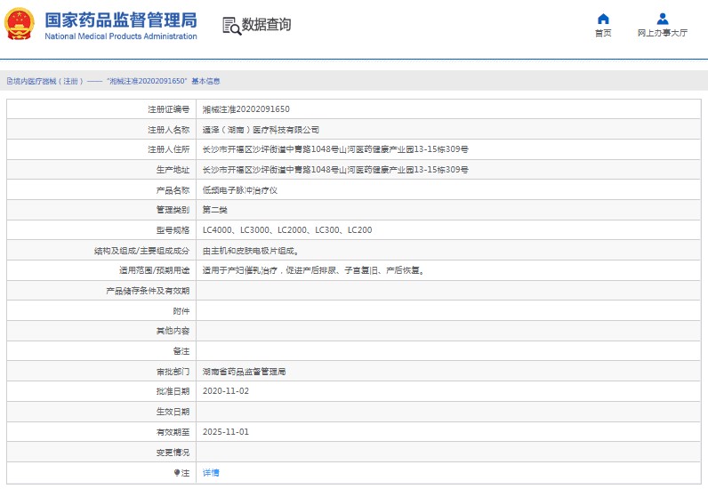Image resolution: width=708 pixels, height=489 pixels.
Task: Click the 批准日期 row label
Action: coord(173,391)
